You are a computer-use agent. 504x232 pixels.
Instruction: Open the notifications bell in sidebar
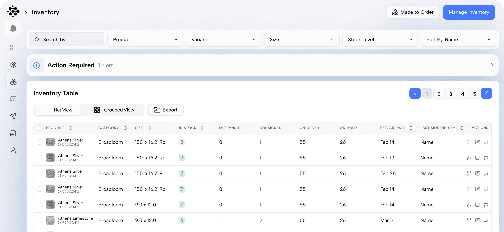pos(13,29)
